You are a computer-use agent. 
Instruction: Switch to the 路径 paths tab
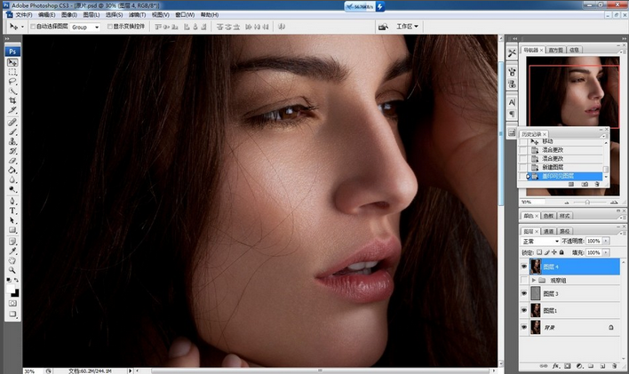pos(564,231)
